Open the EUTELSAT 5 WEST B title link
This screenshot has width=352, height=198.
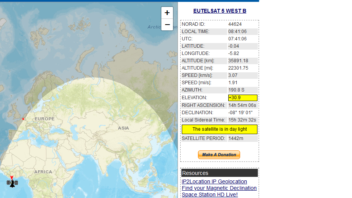pyautogui.click(x=219, y=11)
